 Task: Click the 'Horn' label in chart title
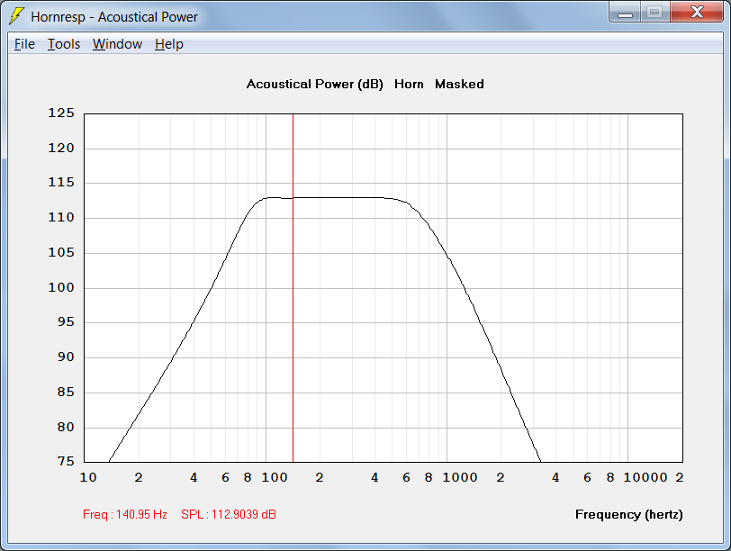[x=409, y=85]
